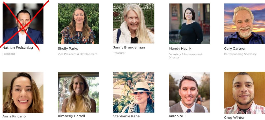Select Jenny Brengelman's portrait image
This screenshot has width=265, height=120.
pyautogui.click(x=134, y=23)
